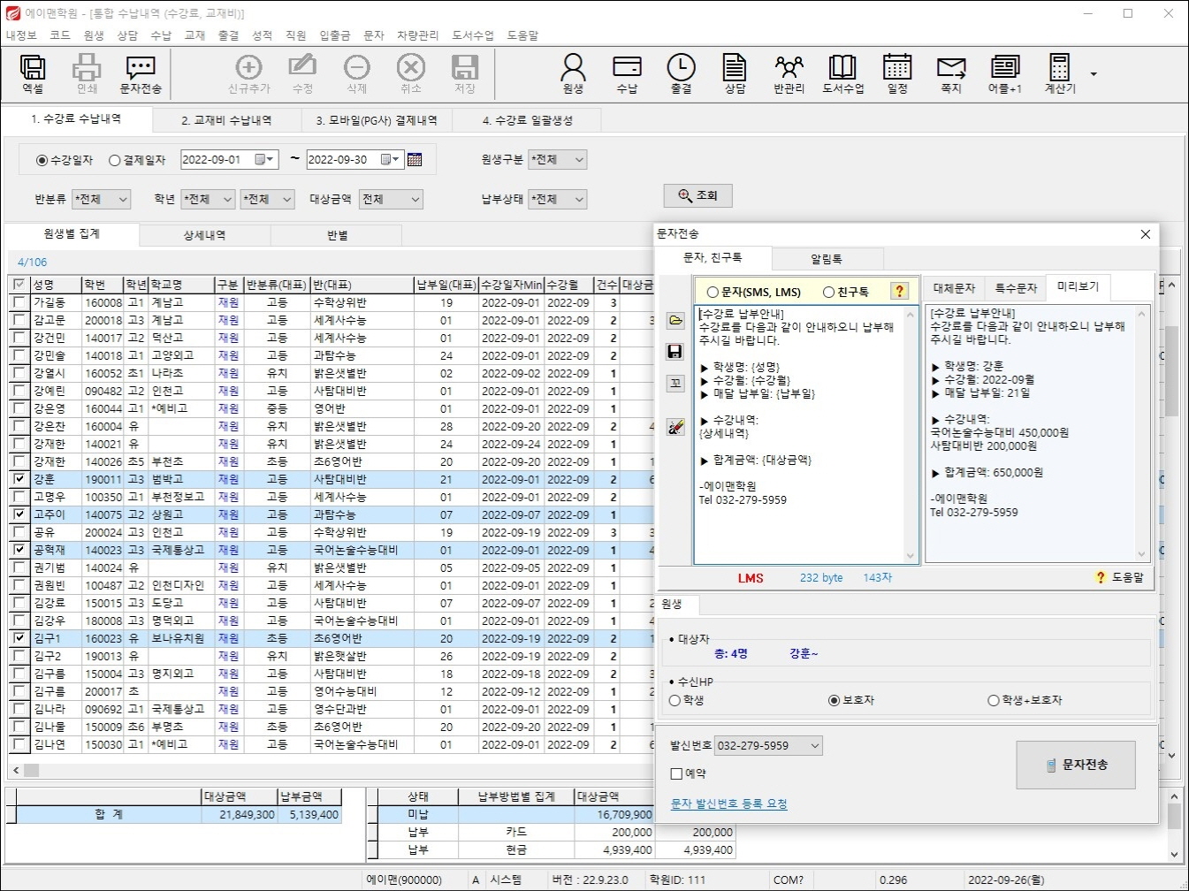
Task: Click inside the message template text area
Action: [799, 433]
